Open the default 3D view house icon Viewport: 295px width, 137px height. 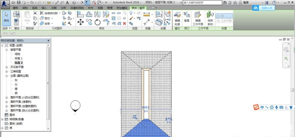click(x=74, y=2)
